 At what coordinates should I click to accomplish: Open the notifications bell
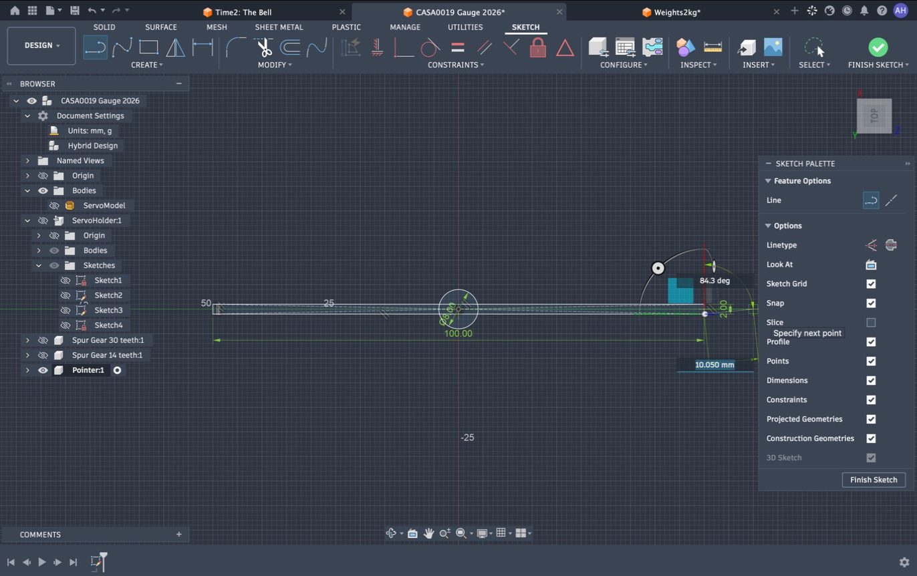864,11
